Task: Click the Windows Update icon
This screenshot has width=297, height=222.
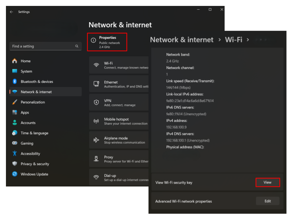Action: pos(15,174)
